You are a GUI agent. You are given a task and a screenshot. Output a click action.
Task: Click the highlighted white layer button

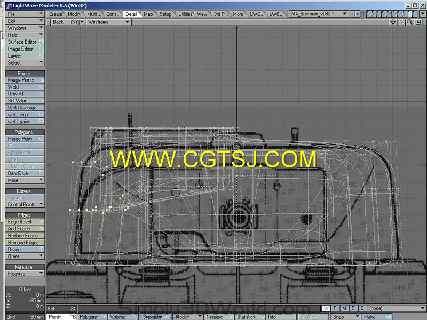click(409, 14)
